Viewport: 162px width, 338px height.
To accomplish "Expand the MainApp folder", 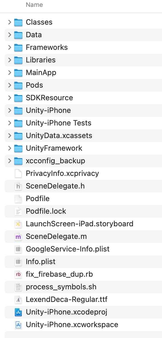I will click(x=9, y=73).
